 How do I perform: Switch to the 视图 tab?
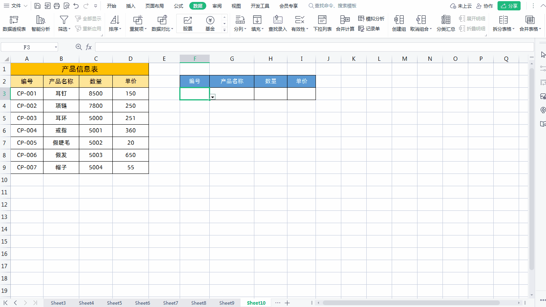click(x=236, y=6)
